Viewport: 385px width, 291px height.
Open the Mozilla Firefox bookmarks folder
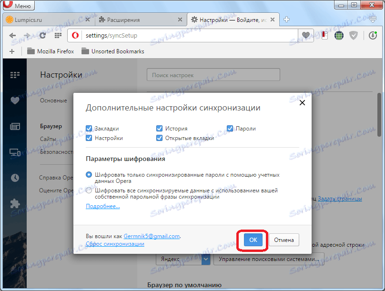point(51,51)
